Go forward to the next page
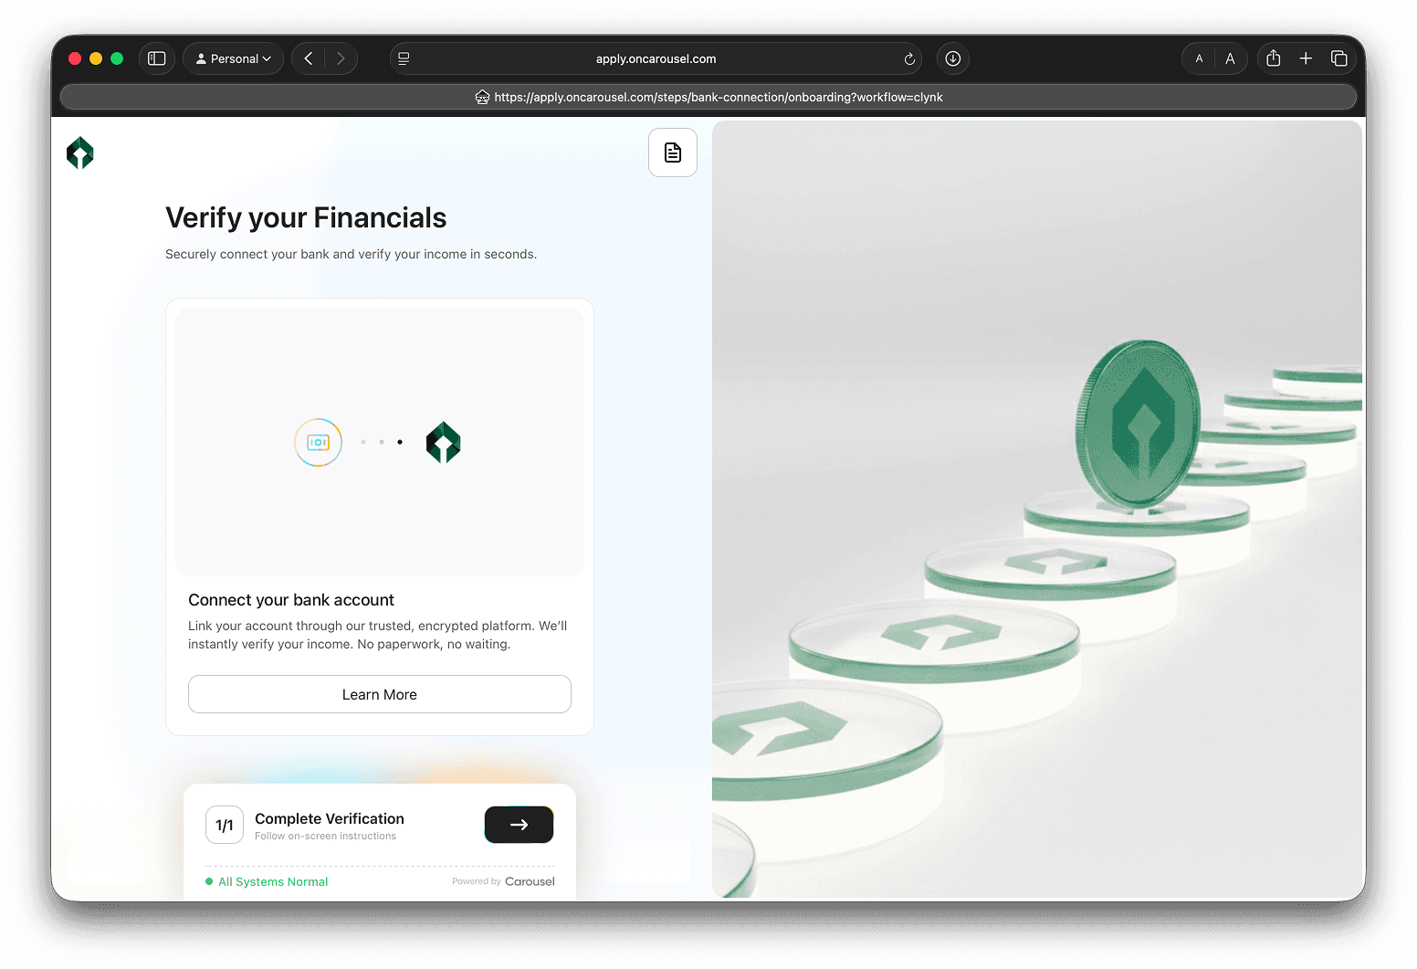 coord(341,58)
